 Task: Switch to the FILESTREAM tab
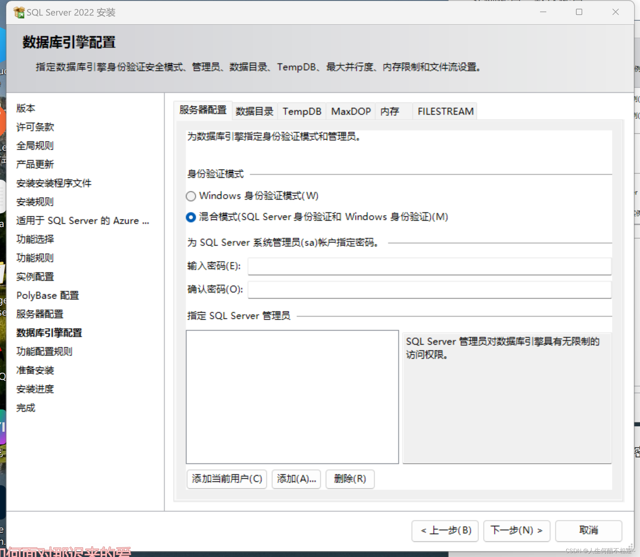tap(445, 111)
